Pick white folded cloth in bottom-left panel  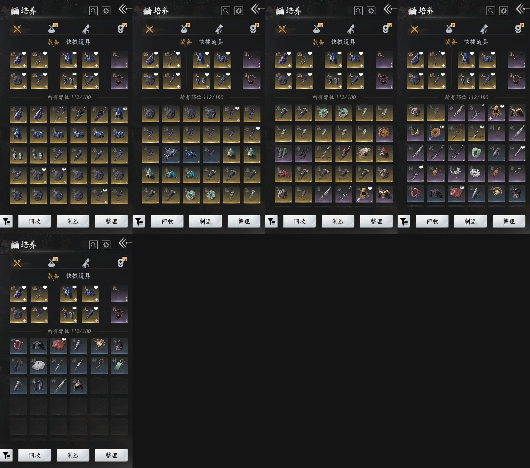click(38, 366)
